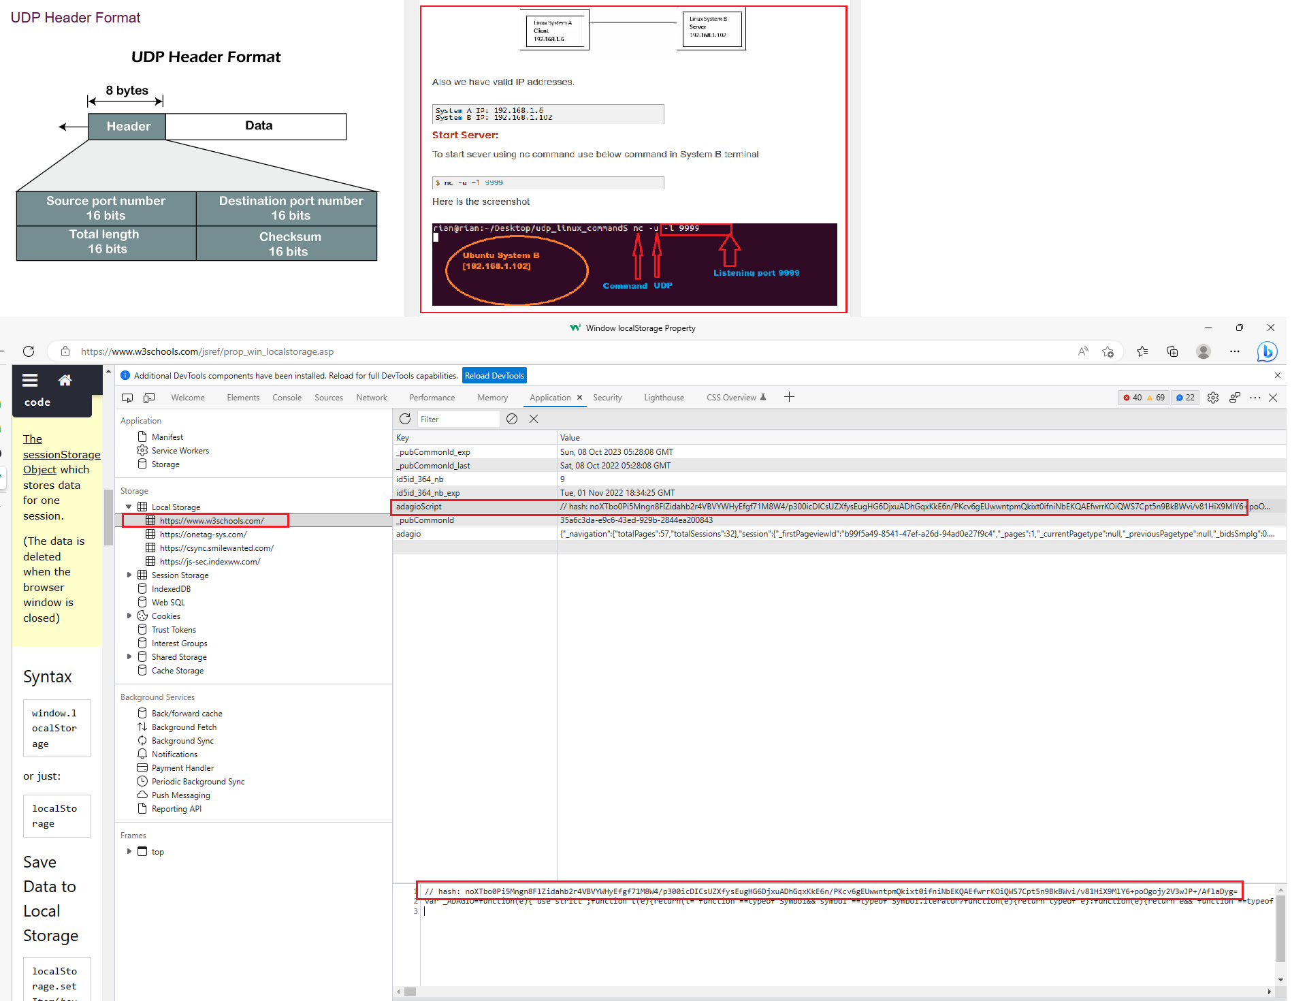Open the Manifest item under Application

167,437
